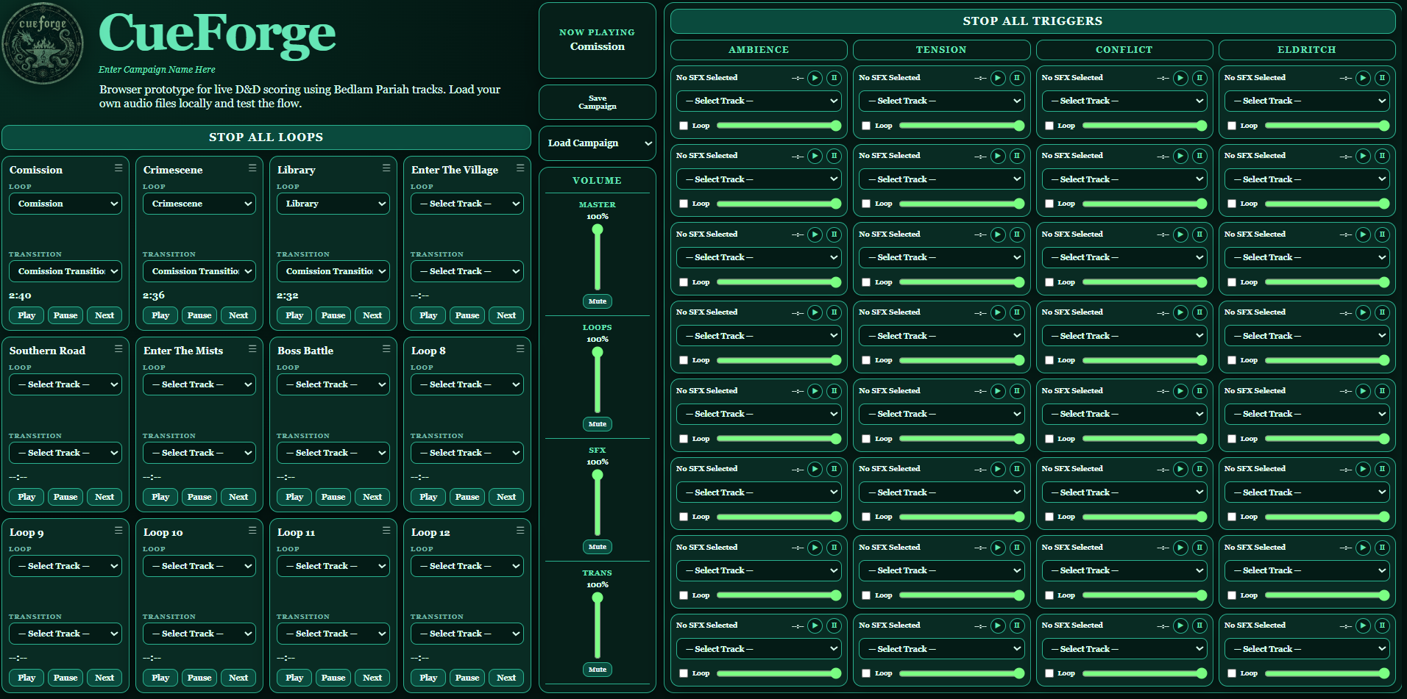Enable Loop checkbox in the first Eldritch slot
1407x699 pixels.
[x=1232, y=126]
